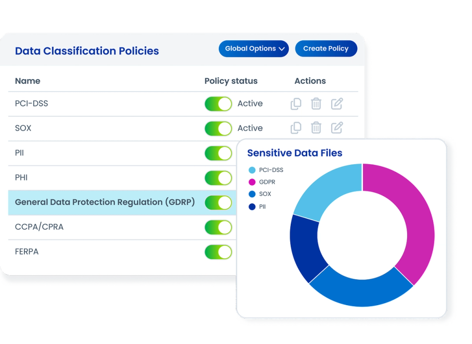Disable the FERPA policy toggle
Screen dimensions: 472x344
(218, 252)
